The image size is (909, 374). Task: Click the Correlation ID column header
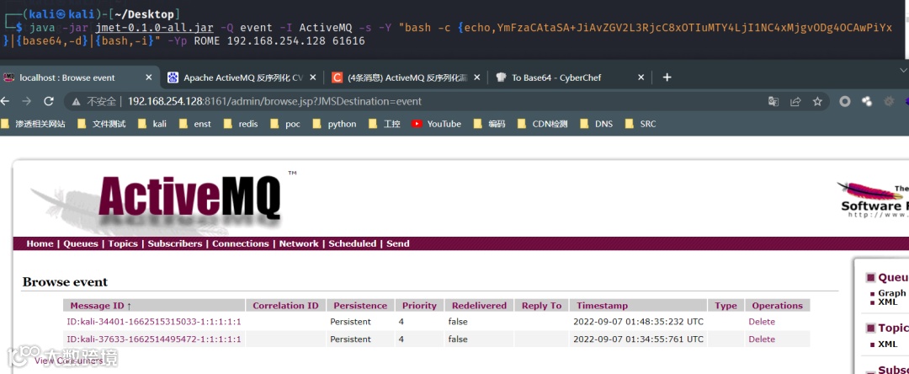coord(285,306)
